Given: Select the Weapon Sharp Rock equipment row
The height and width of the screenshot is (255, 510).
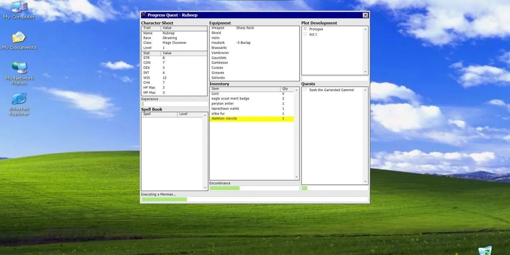Looking at the screenshot, I should pyautogui.click(x=254, y=28).
